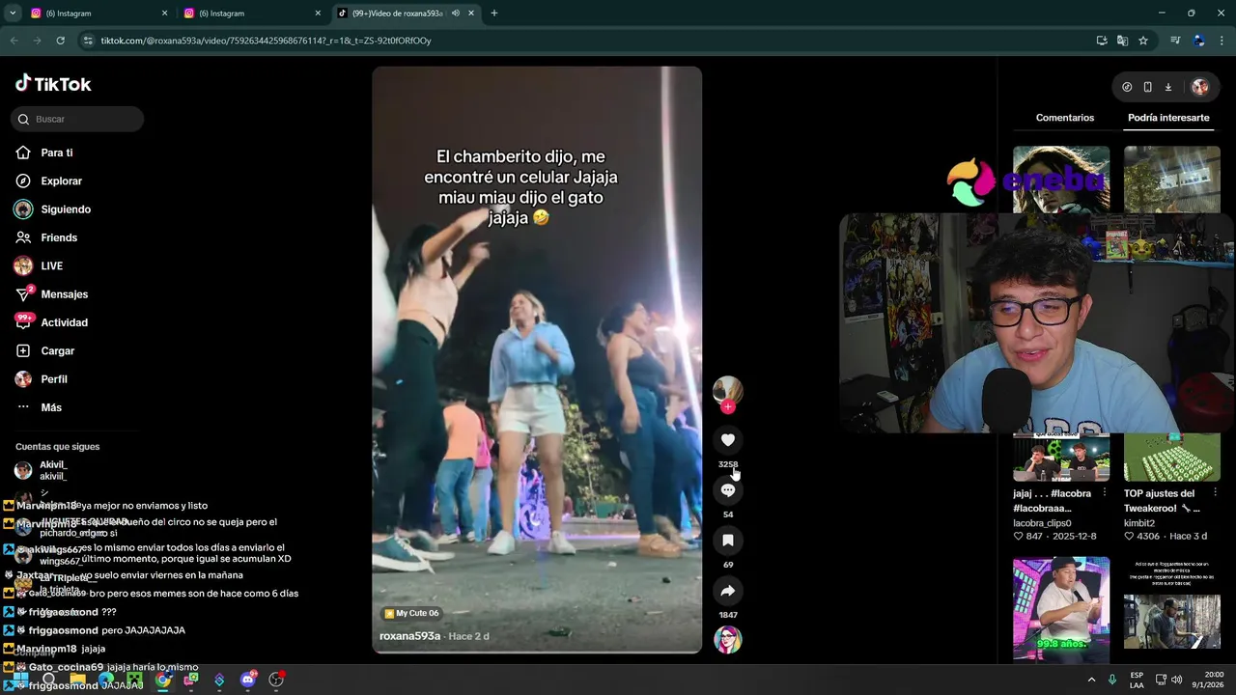The width and height of the screenshot is (1236, 695).
Task: Open the media control icon in Chrome toolbar
Action: tap(1175, 41)
